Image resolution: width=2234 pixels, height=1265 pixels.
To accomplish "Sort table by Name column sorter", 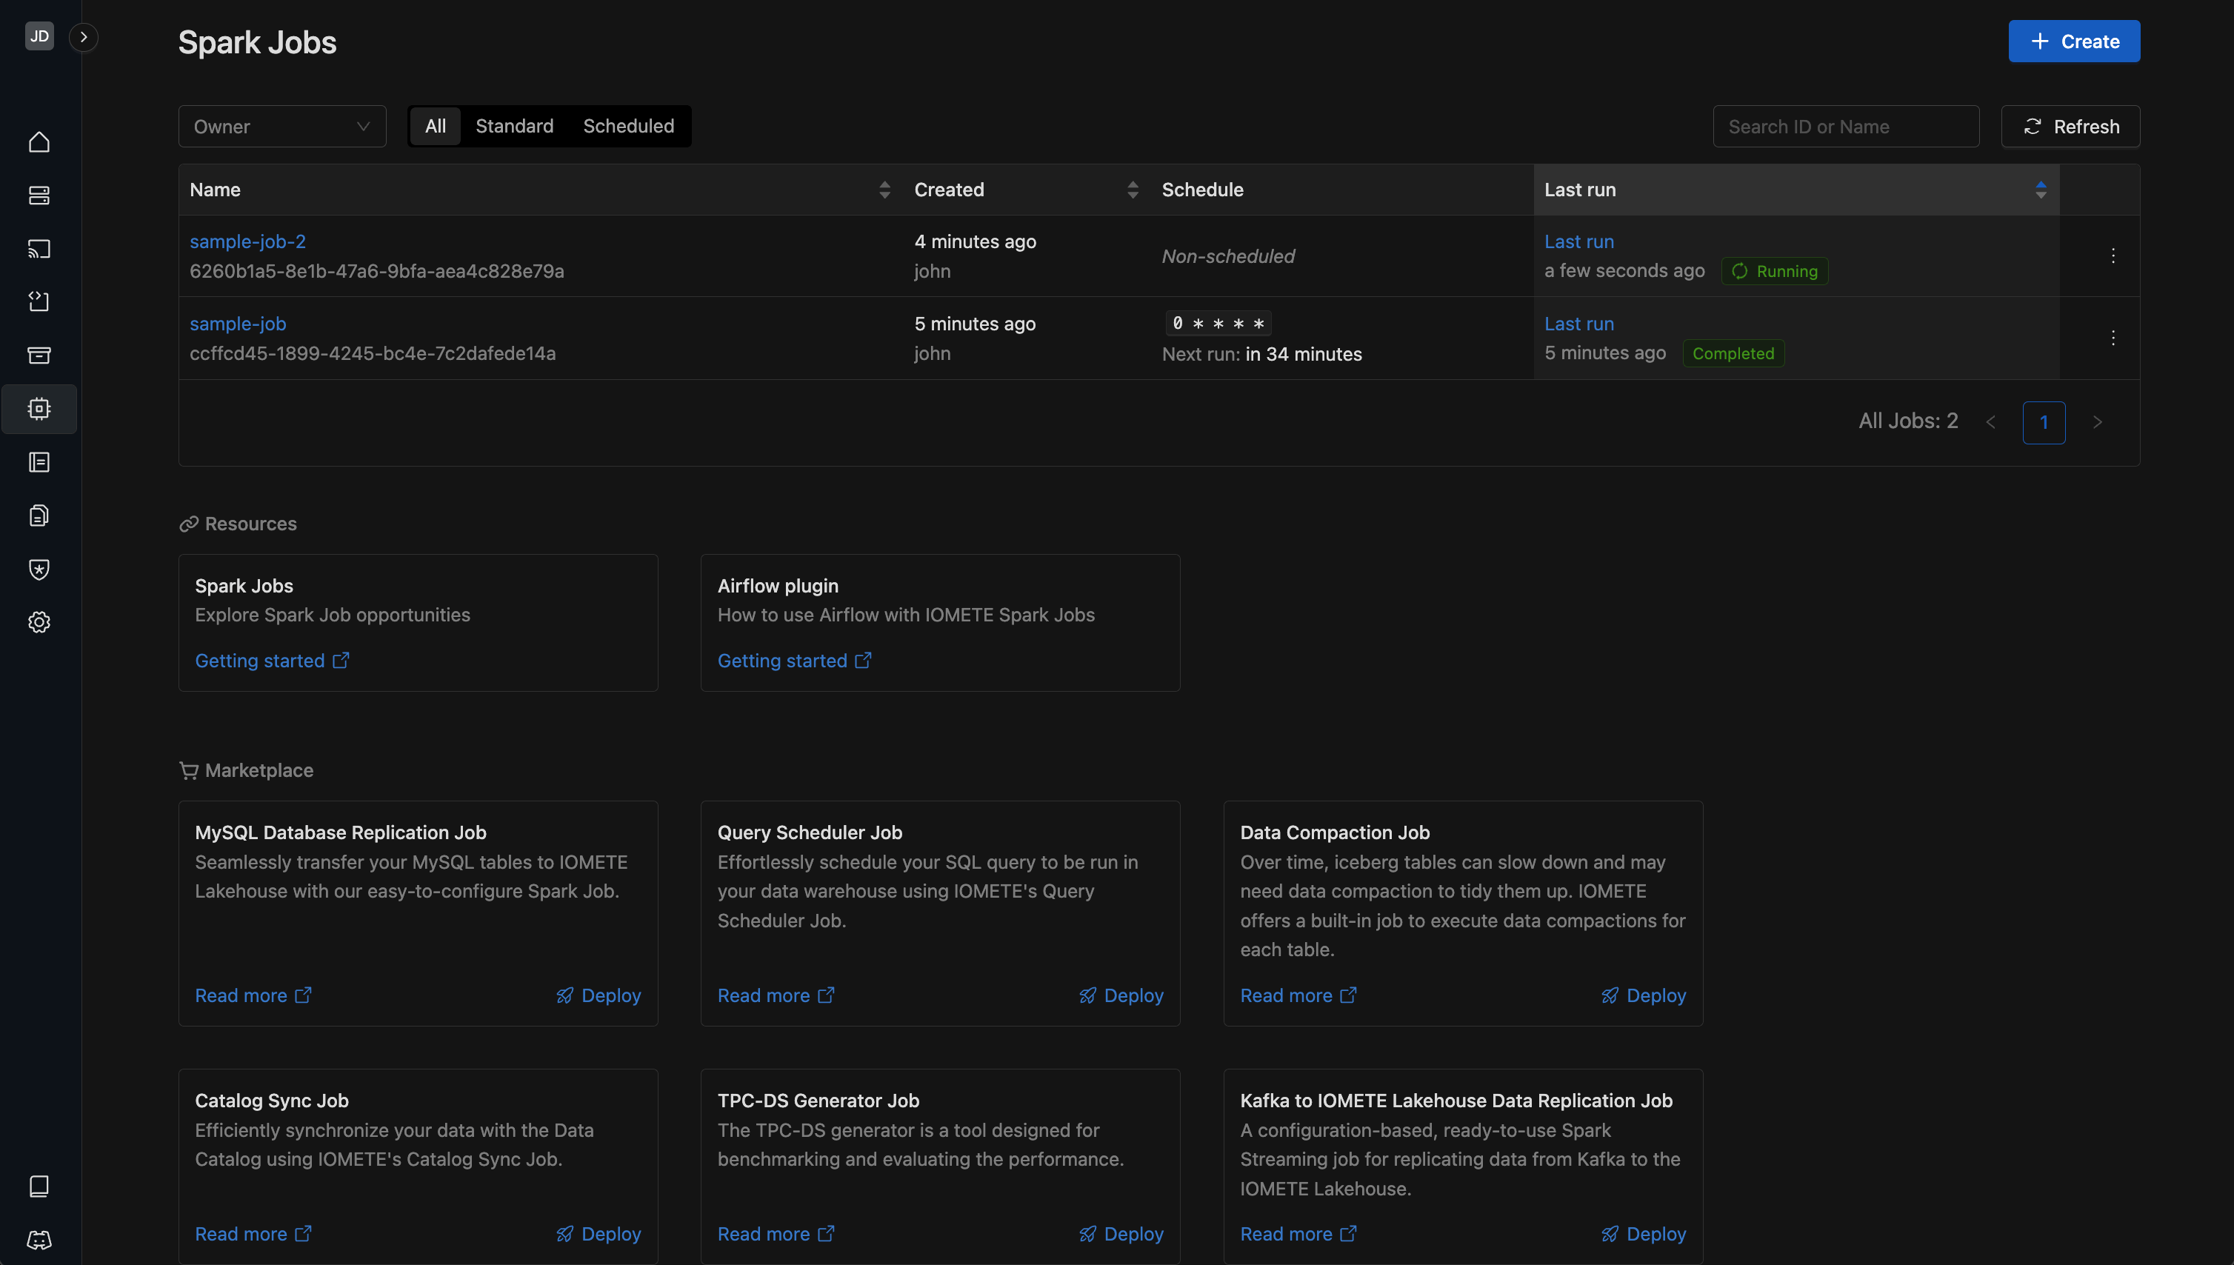I will 884,190.
